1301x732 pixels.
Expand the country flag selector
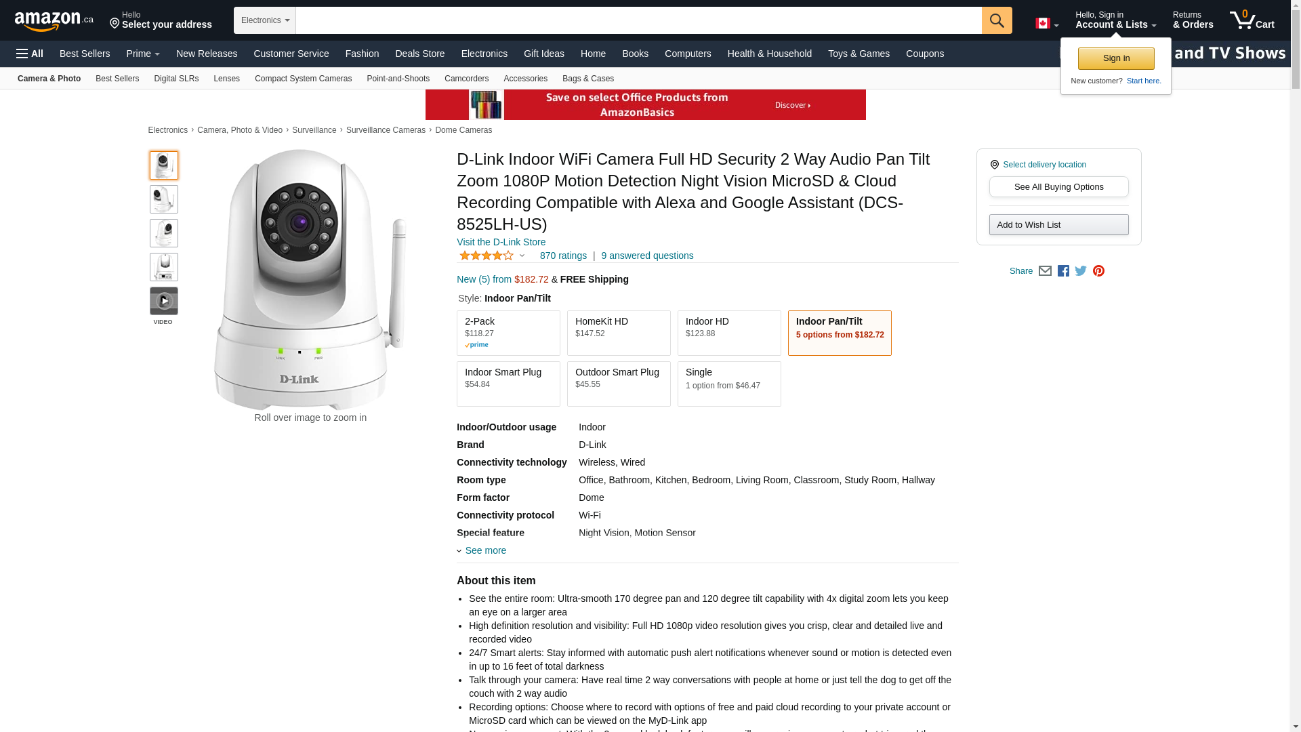(1046, 24)
